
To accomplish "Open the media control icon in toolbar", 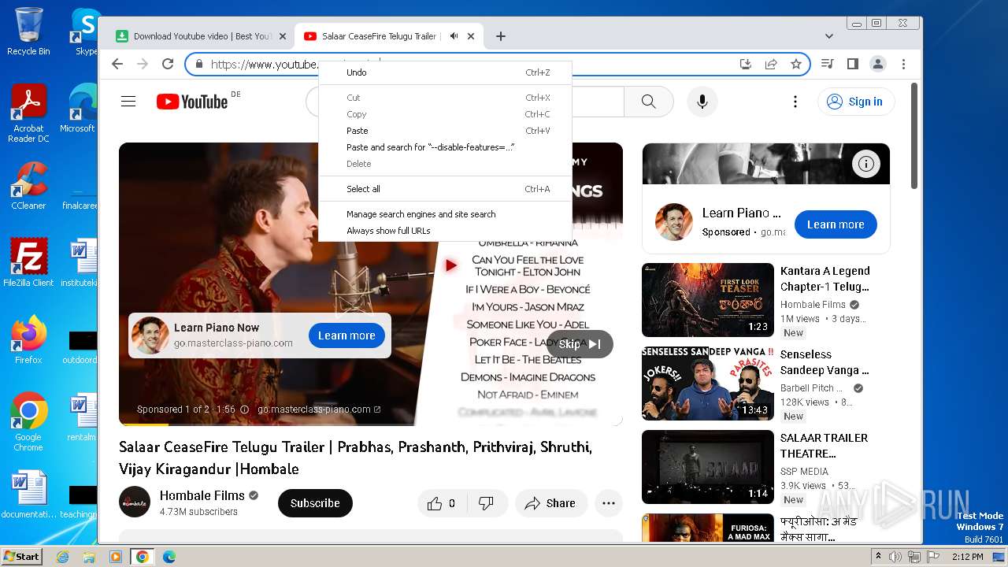I will (828, 65).
